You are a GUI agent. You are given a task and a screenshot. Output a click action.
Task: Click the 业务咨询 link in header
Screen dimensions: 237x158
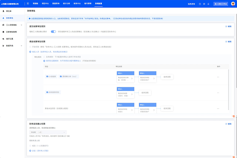click(192, 4)
